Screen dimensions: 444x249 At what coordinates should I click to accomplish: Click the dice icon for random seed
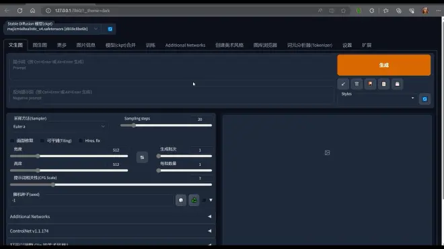coord(181,200)
